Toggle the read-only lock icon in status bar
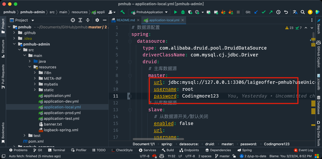 [234, 156]
